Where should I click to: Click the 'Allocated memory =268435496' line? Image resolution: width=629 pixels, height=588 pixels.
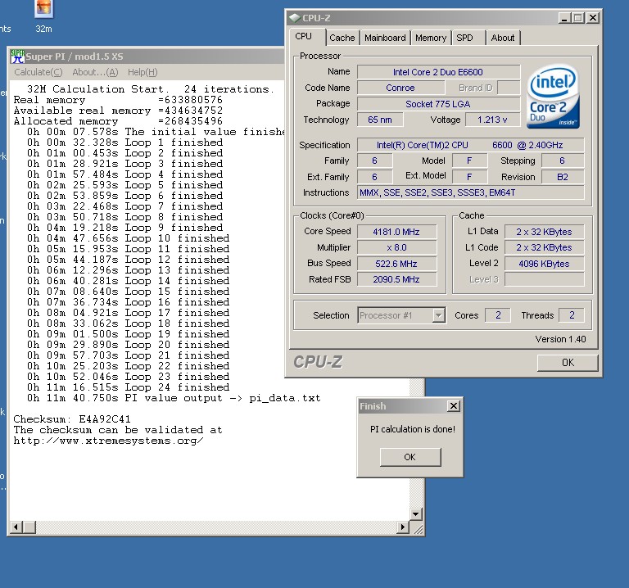118,121
